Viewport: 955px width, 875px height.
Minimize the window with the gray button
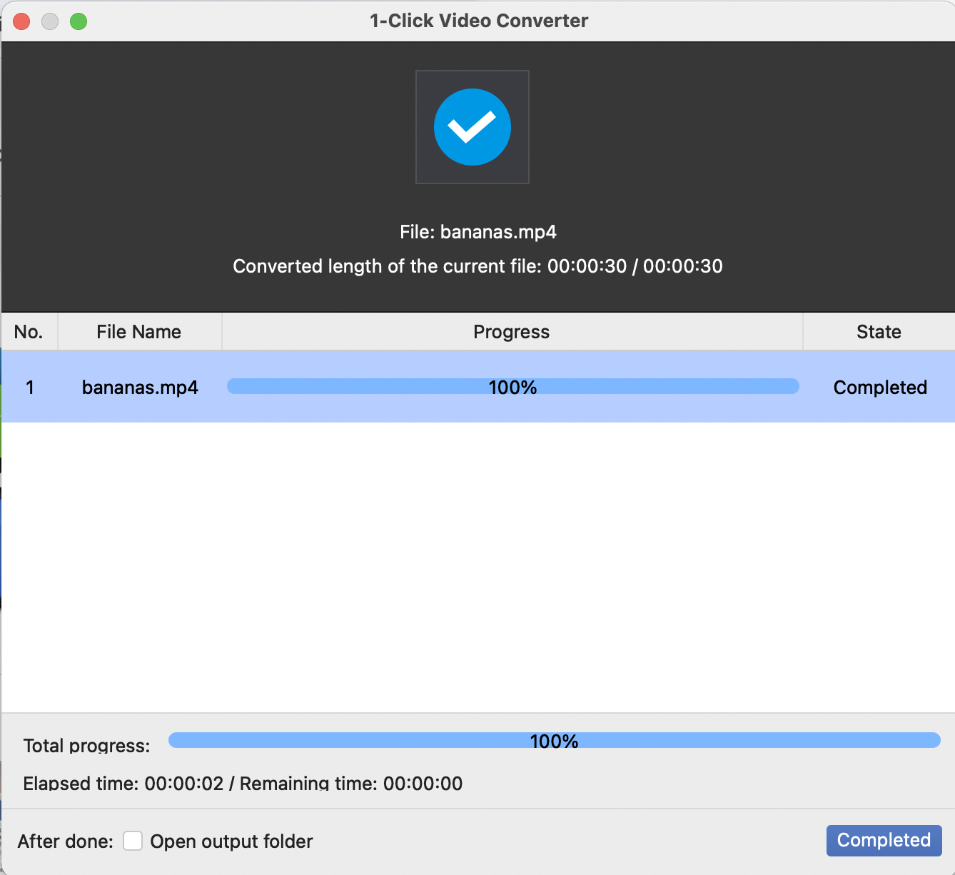click(50, 21)
